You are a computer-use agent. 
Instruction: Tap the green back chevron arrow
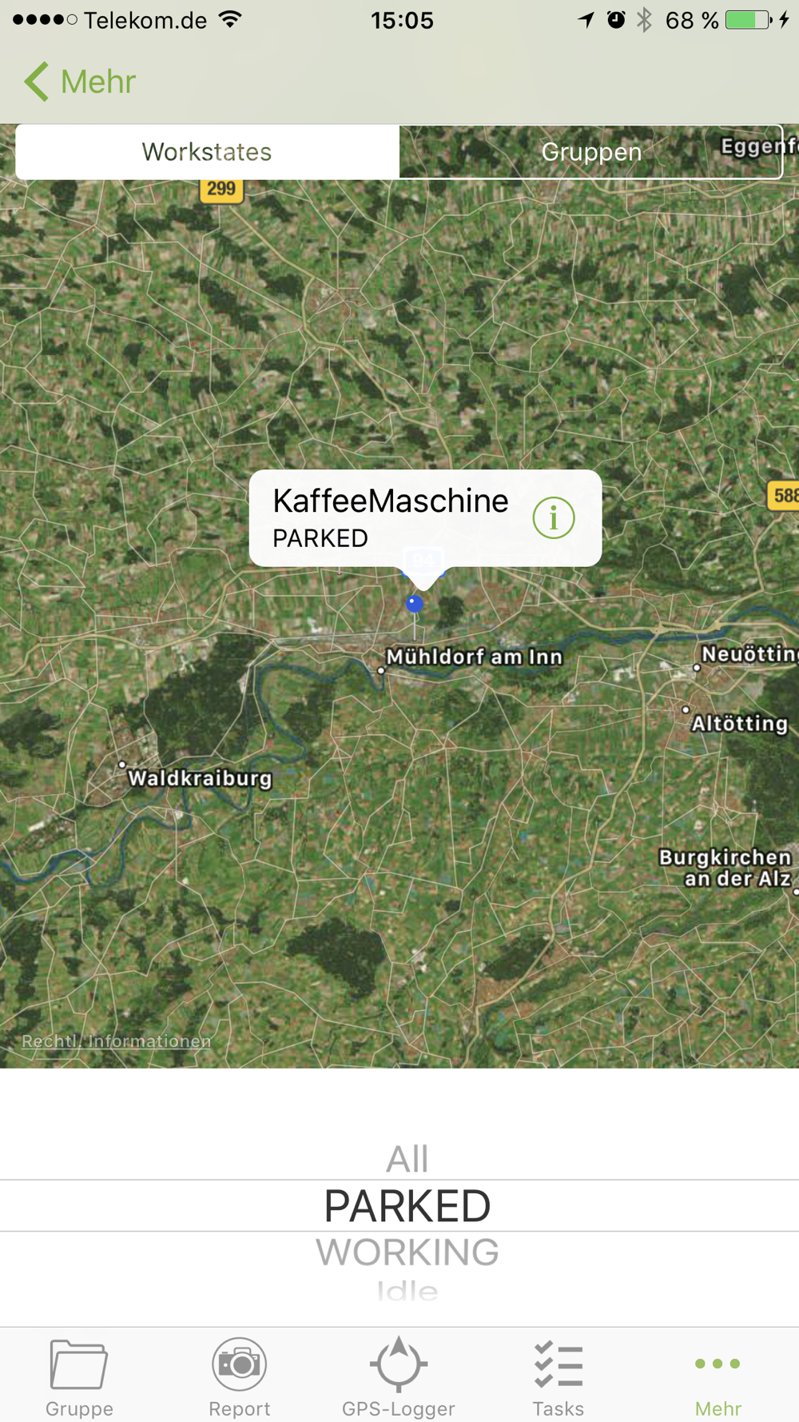[36, 82]
